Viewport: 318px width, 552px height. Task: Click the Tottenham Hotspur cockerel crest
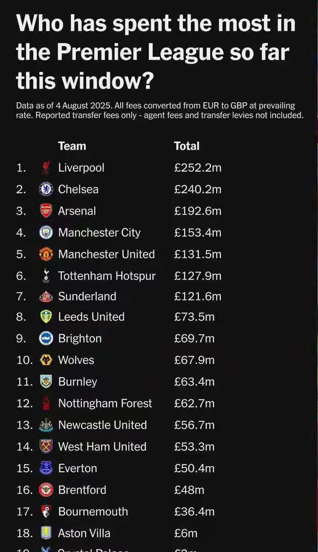(46, 275)
